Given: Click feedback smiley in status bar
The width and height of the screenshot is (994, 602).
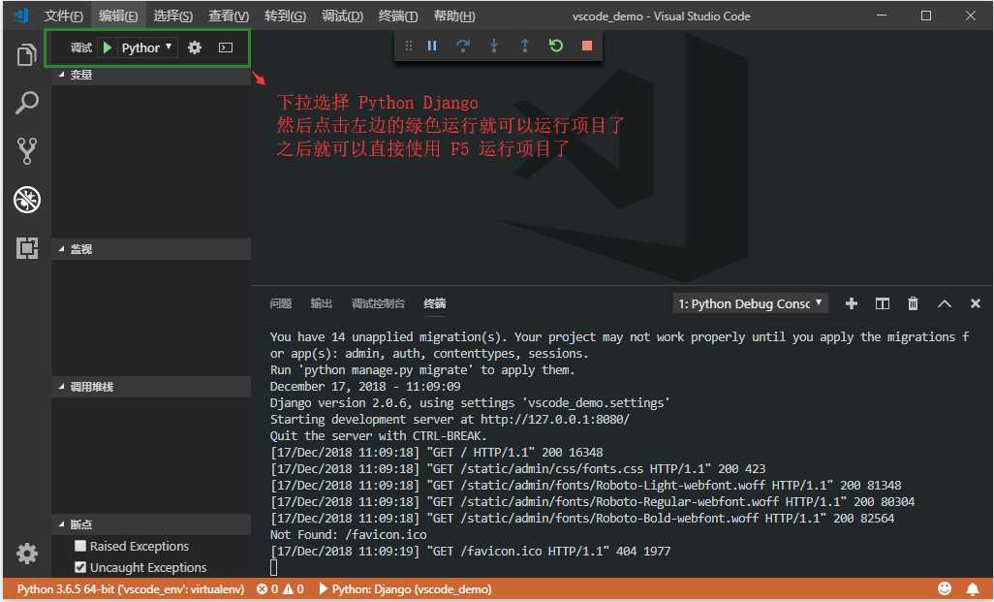Looking at the screenshot, I should point(945,589).
